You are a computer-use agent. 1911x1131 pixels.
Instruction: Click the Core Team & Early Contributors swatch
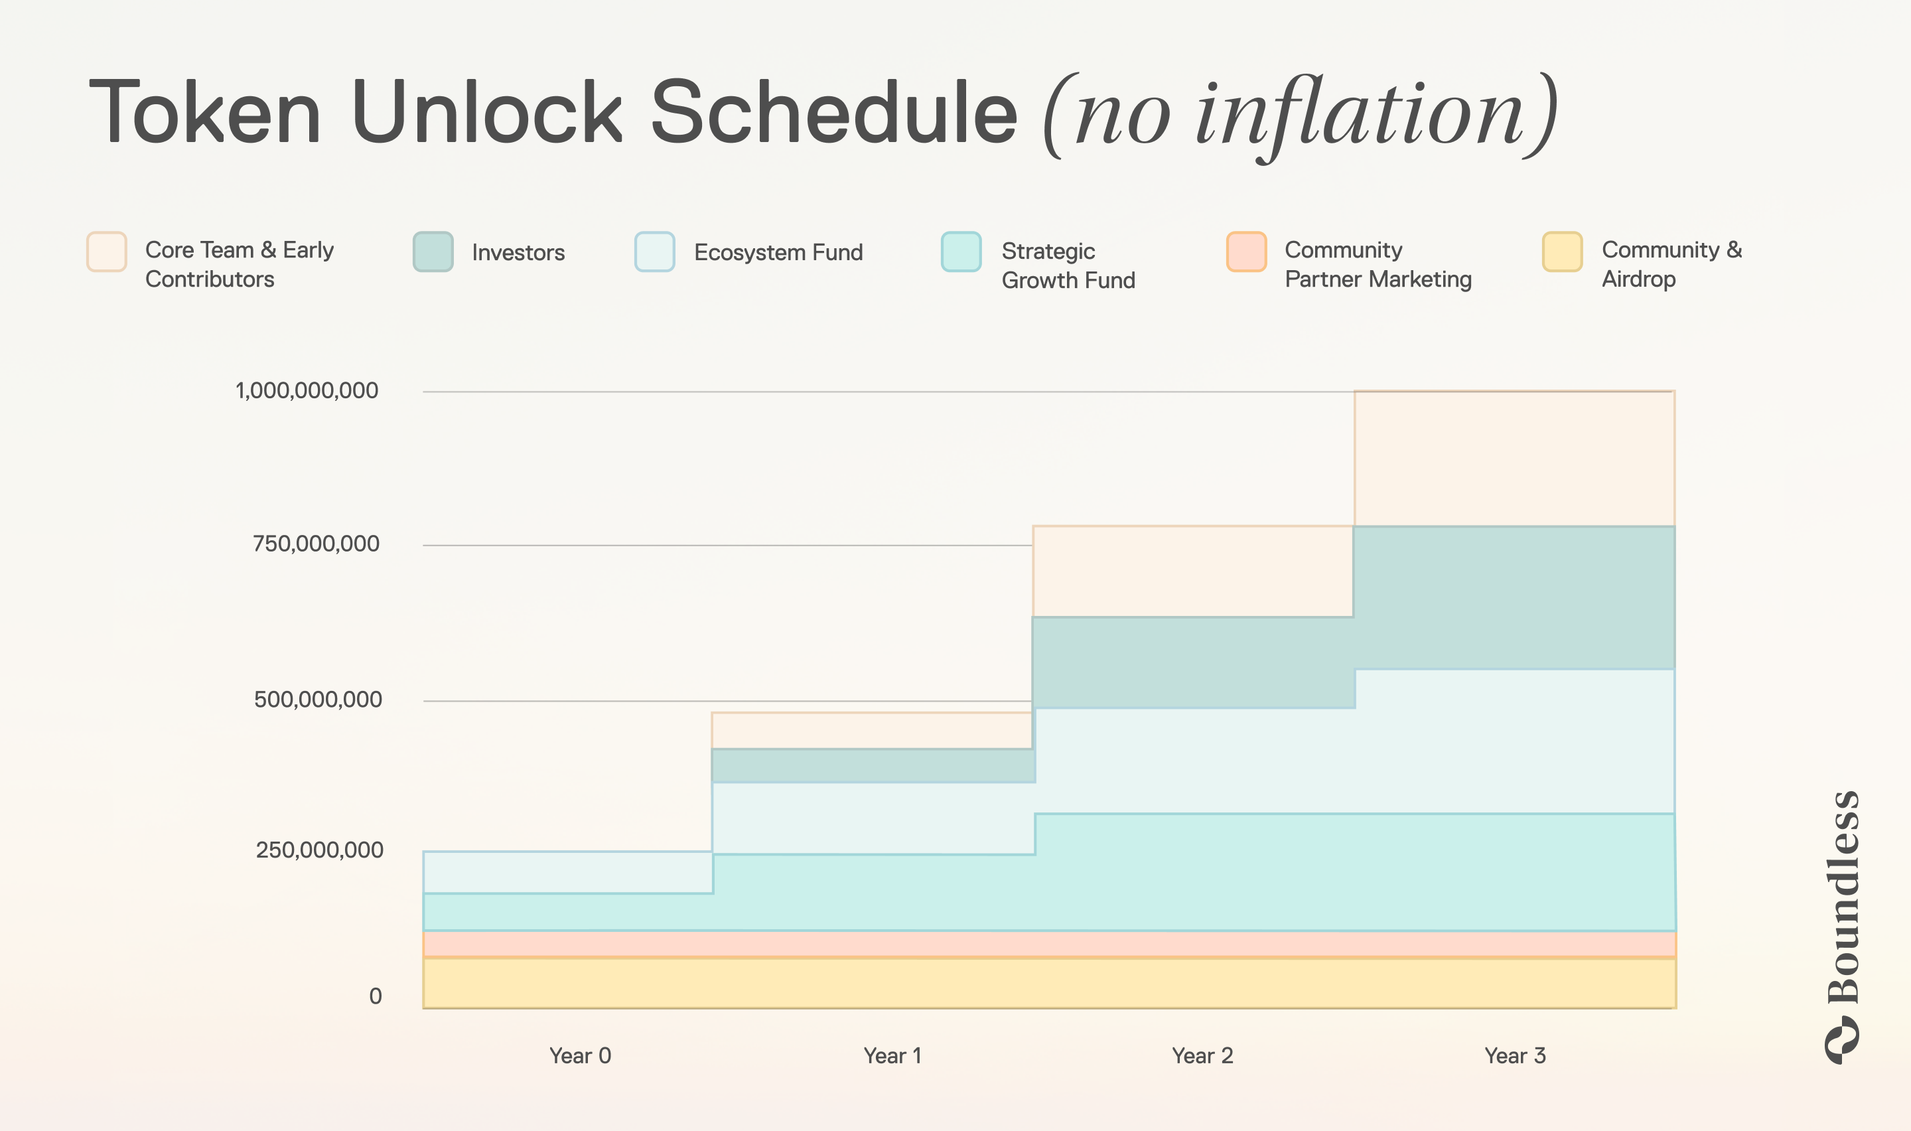click(107, 252)
